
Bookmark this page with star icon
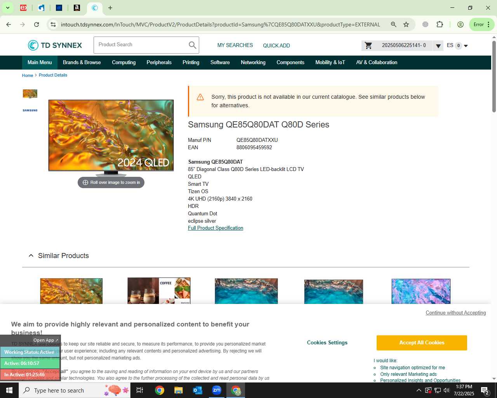pos(406,24)
